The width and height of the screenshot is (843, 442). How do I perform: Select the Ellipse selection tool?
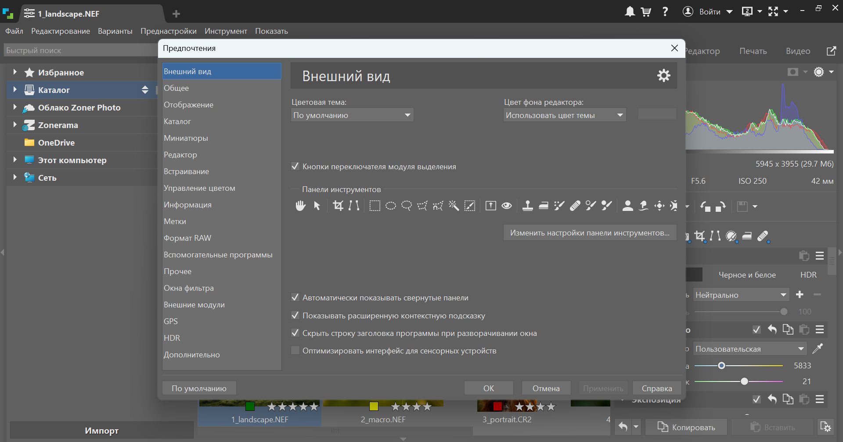point(390,206)
